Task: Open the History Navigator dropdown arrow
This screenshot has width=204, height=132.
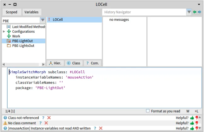Action: [189, 12]
